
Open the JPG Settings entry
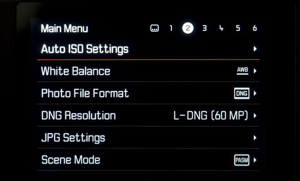point(148,137)
